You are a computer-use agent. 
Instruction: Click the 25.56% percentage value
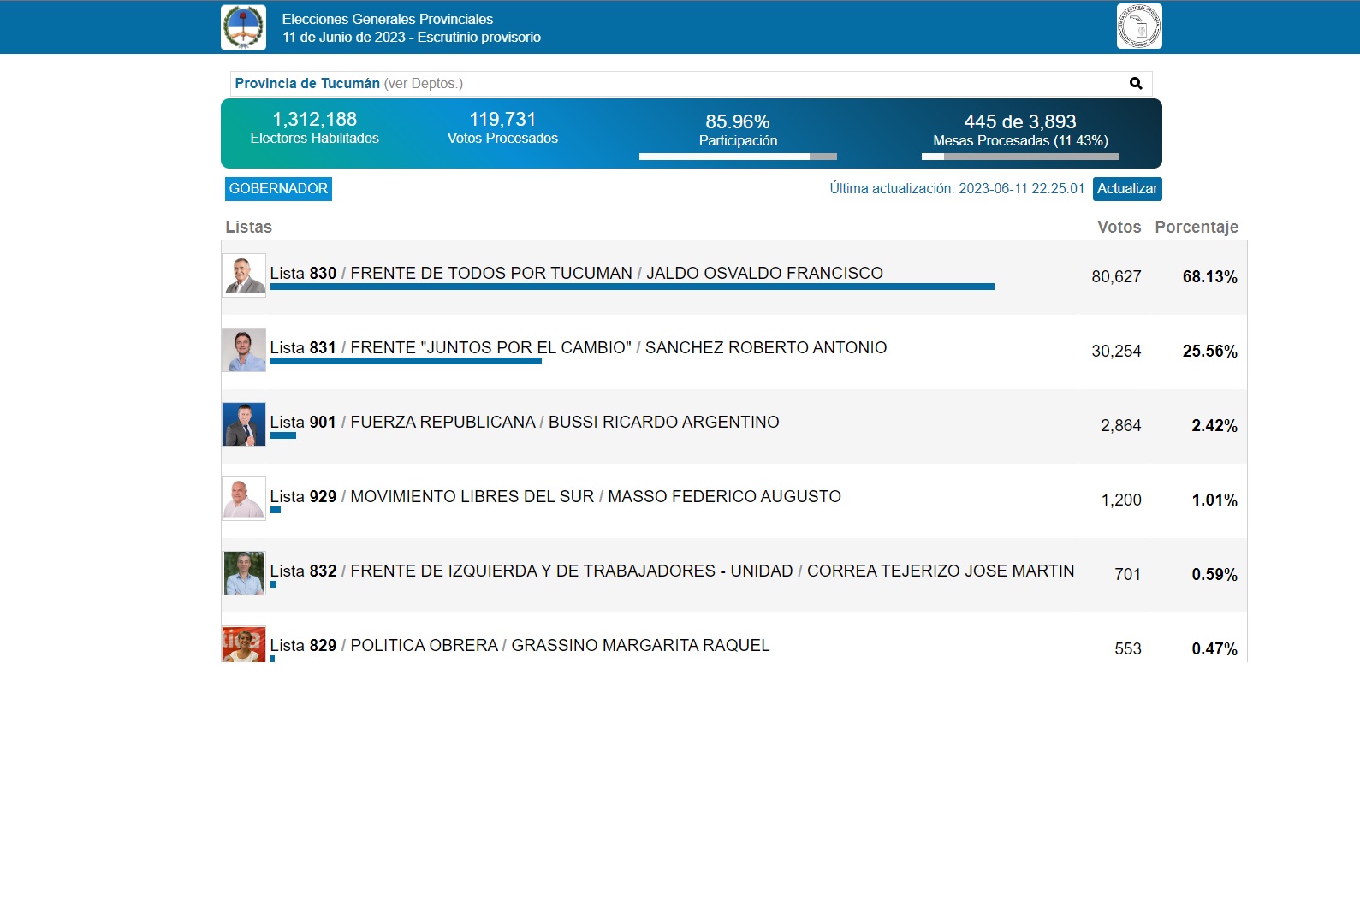pos(1209,352)
